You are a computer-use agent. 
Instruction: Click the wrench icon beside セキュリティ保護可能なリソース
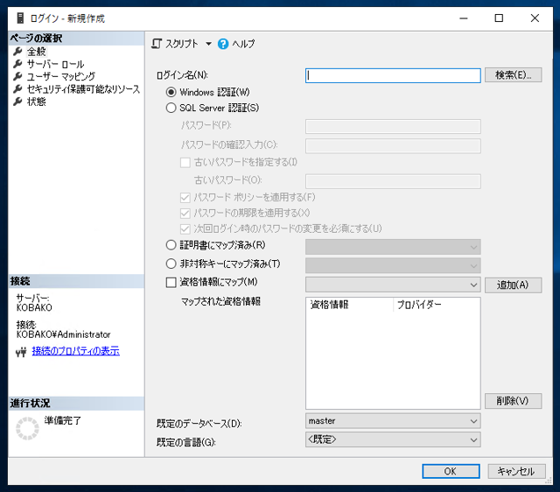tap(17, 89)
